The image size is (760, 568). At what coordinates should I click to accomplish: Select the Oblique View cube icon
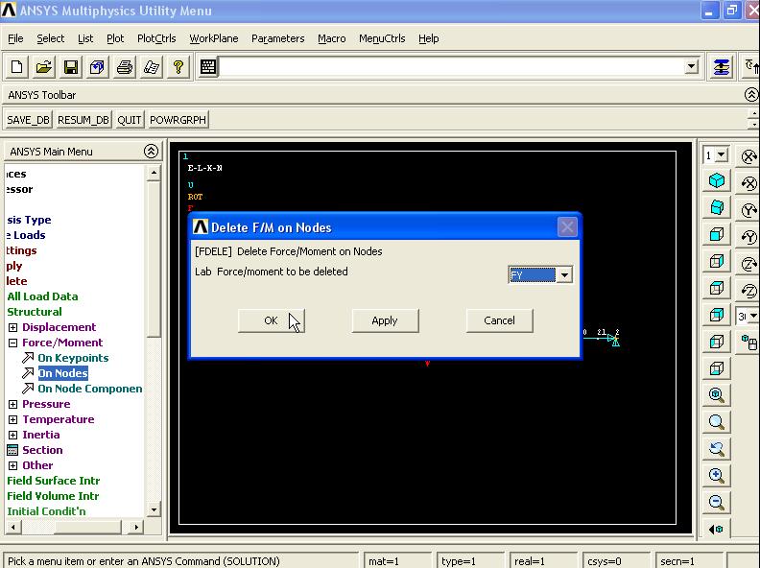point(717,207)
